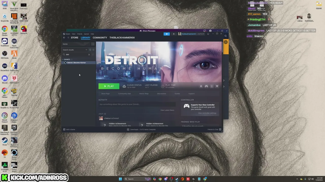
Task: Open Chrome from the taskbar
Action: click(160, 179)
